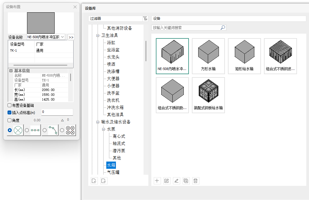Screen dimensions: 309x200
Task: Enable the 布置设备基础 checkbox
Action: pyautogui.click(x=10, y=105)
